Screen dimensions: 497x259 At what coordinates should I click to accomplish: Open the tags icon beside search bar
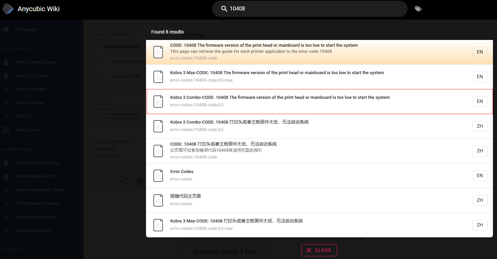[418, 9]
